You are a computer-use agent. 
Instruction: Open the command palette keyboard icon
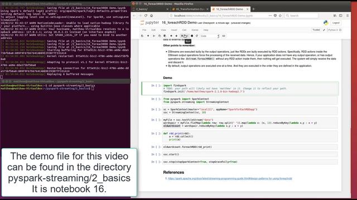pos(224,36)
